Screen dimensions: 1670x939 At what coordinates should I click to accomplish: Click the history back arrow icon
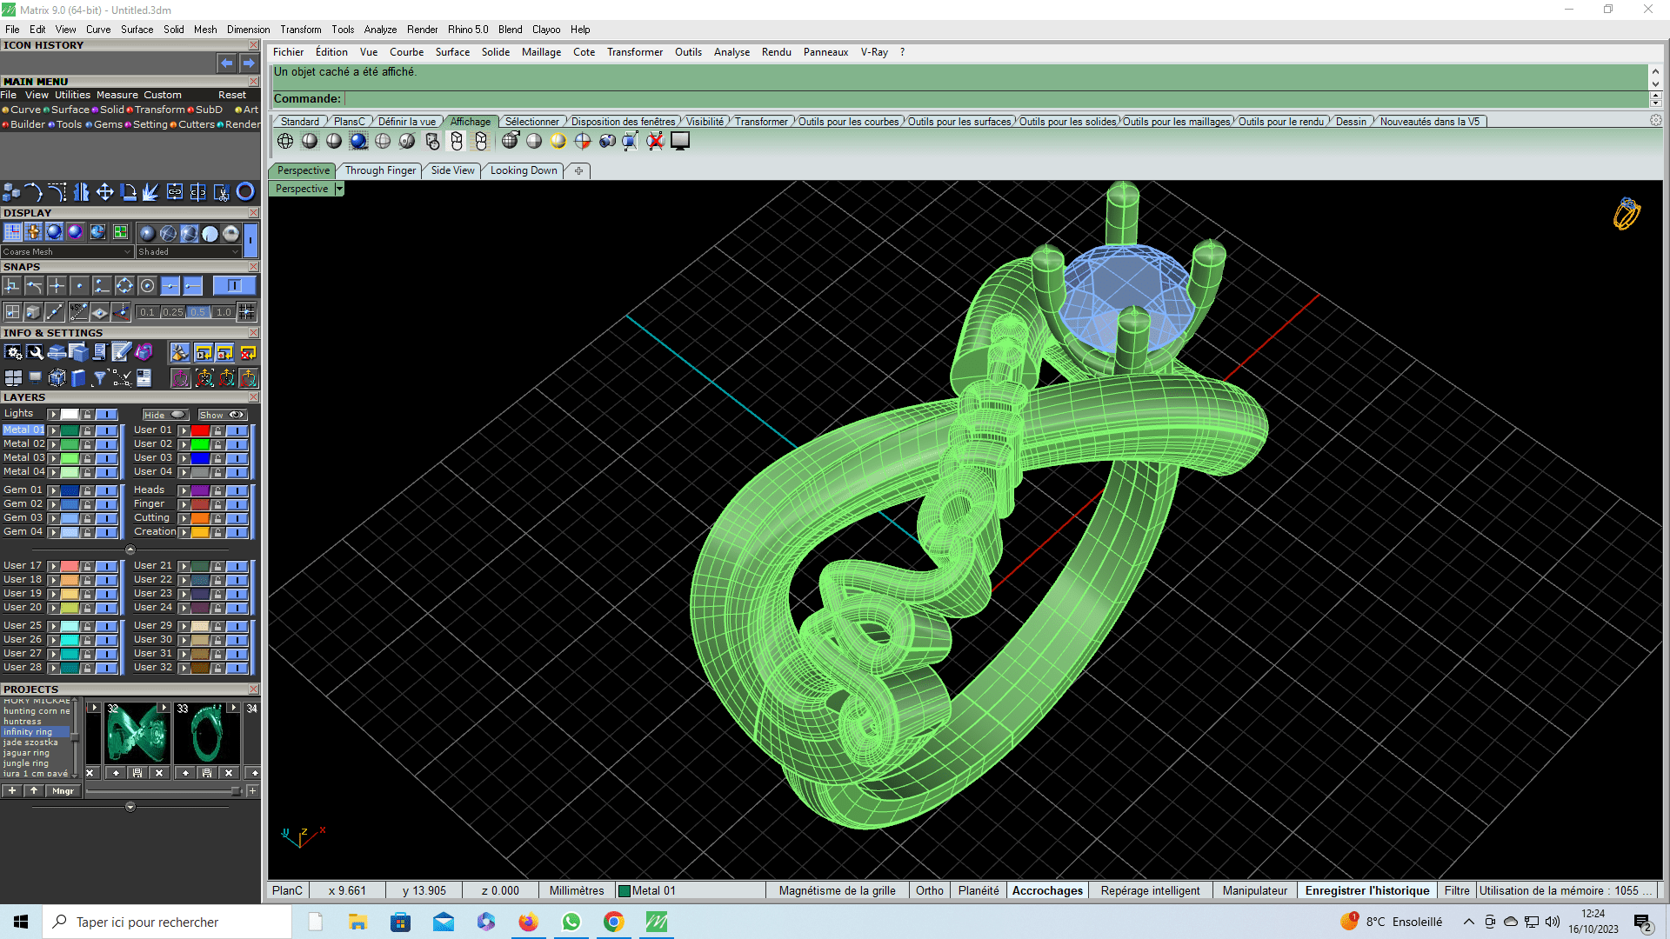pyautogui.click(x=226, y=63)
